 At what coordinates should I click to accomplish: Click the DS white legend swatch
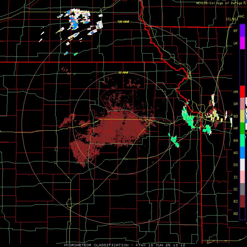point(242,165)
